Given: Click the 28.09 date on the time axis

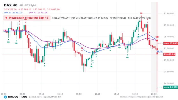Looking at the screenshot, I should click(4, 94).
